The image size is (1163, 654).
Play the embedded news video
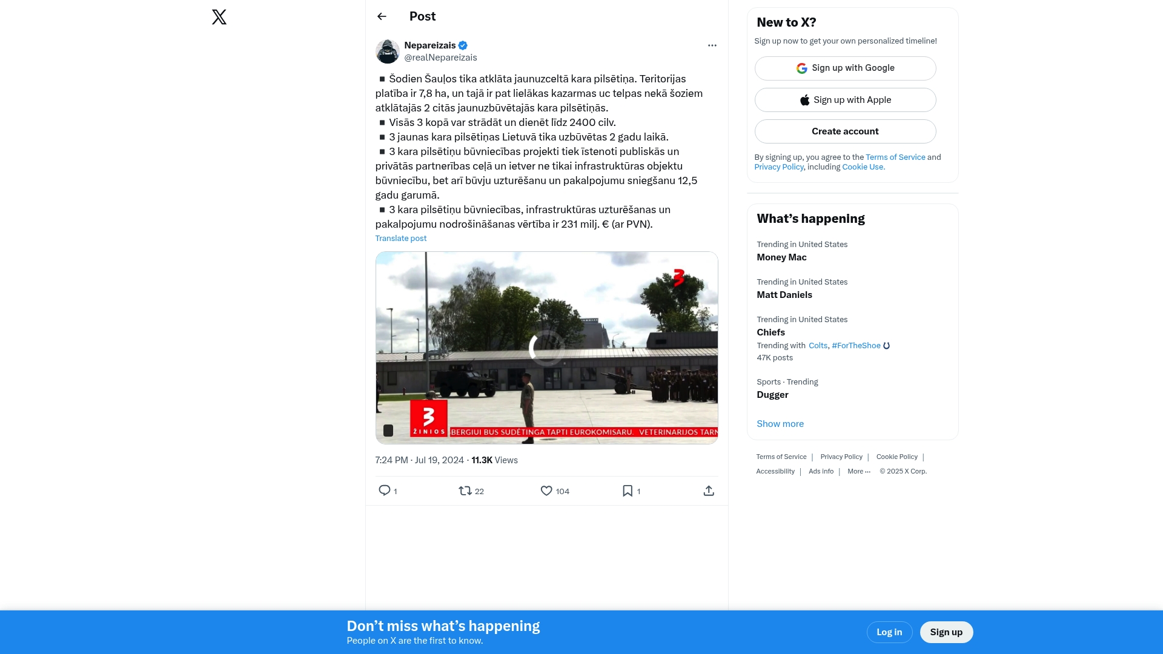click(546, 348)
